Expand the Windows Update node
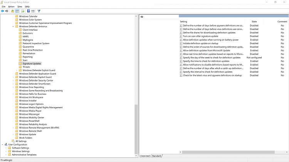Viewport: 289px width, 162px height. [13, 134]
